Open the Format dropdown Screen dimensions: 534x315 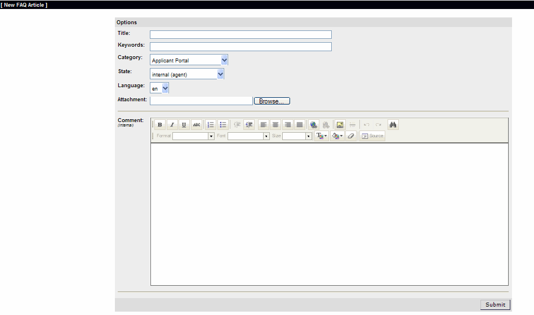[x=193, y=136]
